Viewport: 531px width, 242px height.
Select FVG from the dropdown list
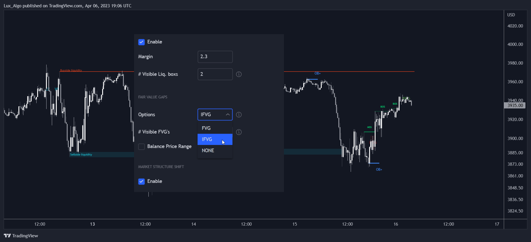tap(206, 128)
